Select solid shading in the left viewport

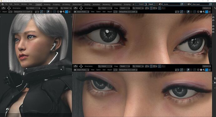(61, 12)
